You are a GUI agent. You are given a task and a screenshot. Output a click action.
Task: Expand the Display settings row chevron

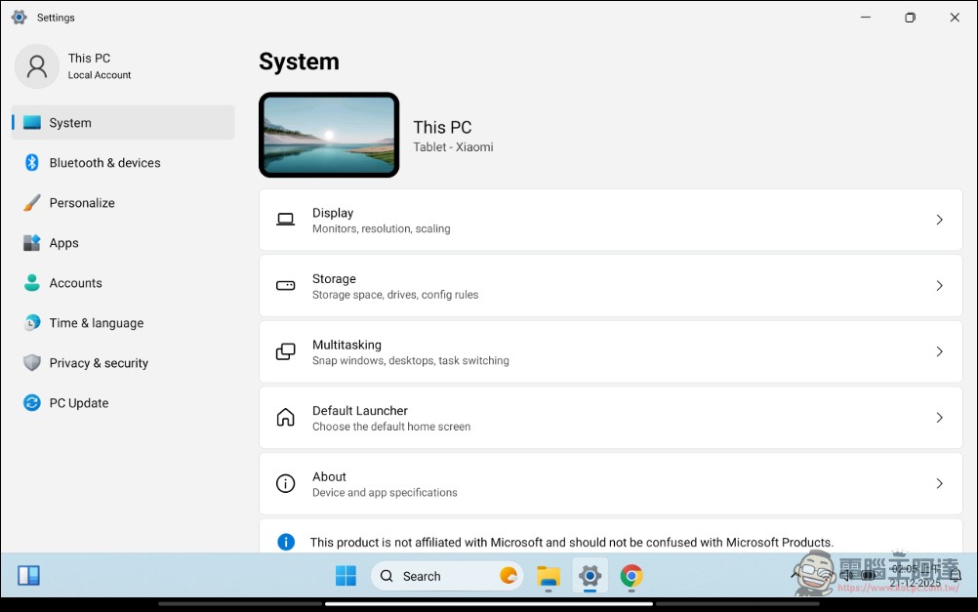pyautogui.click(x=939, y=220)
